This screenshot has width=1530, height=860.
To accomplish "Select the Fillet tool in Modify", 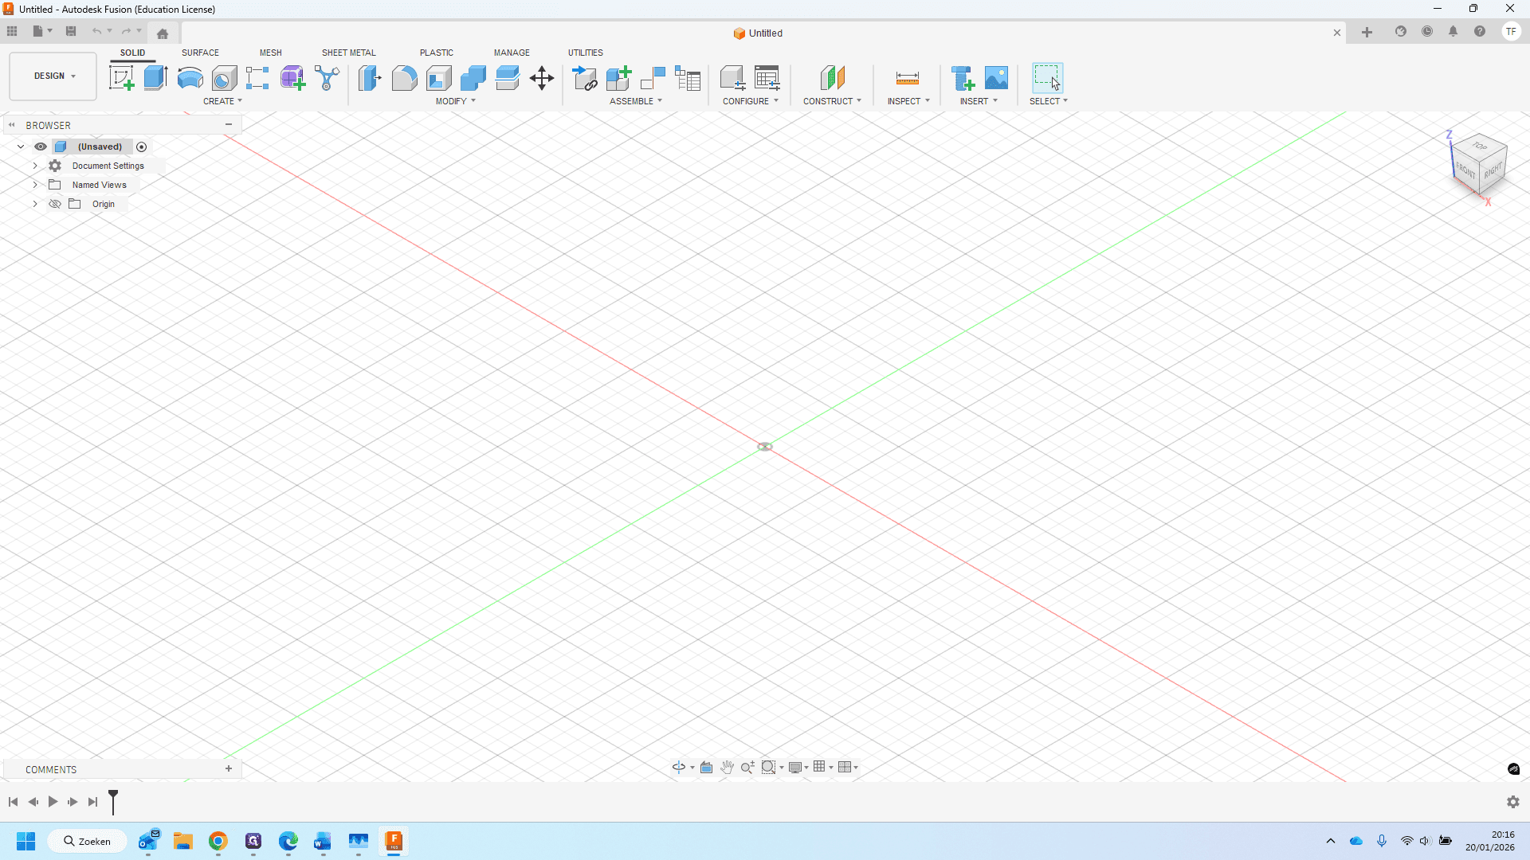I will (x=404, y=78).
